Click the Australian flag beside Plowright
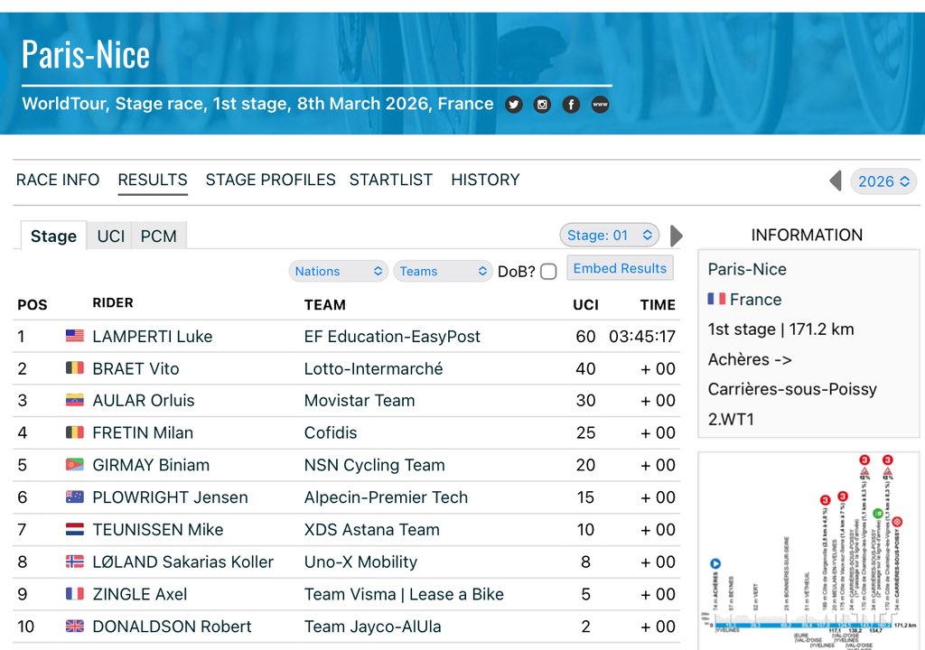Screen dimensions: 925x650 tap(75, 497)
